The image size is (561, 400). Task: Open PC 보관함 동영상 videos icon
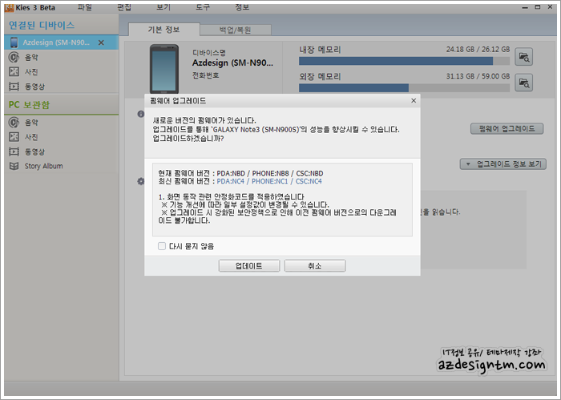click(x=14, y=152)
